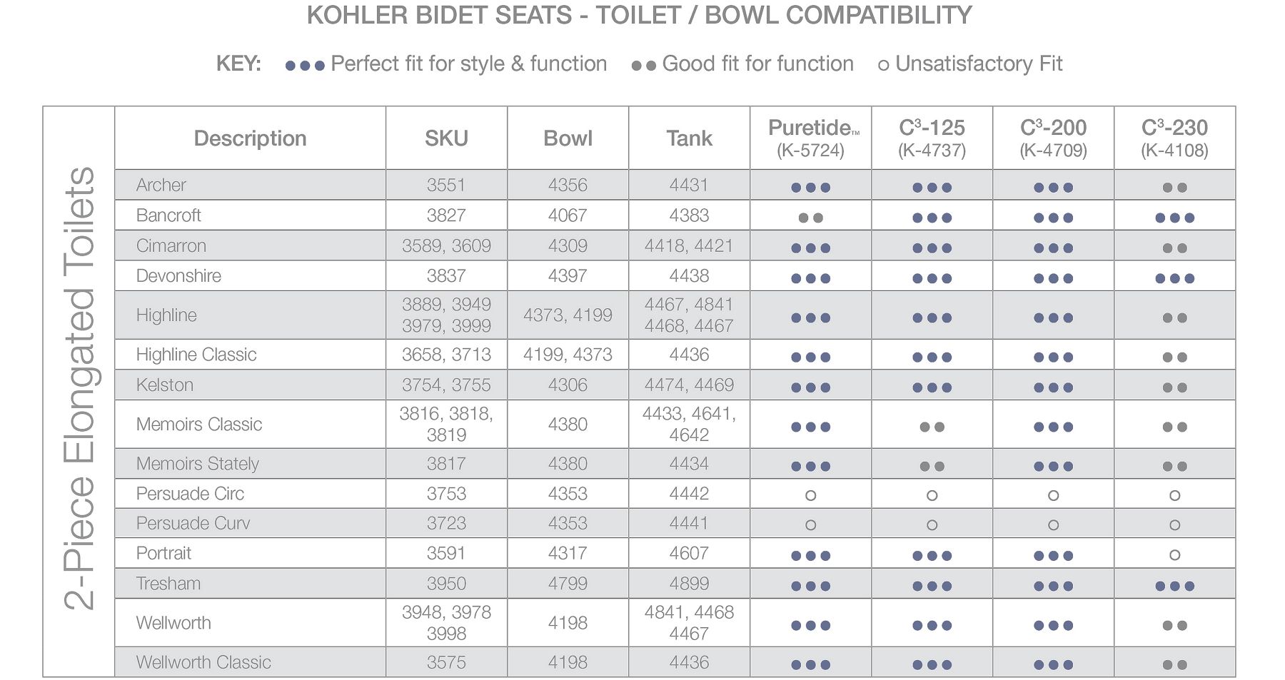This screenshot has width=1285, height=680.
Task: Click the Kohler Bidet Seats compatibility title
Action: point(639,16)
